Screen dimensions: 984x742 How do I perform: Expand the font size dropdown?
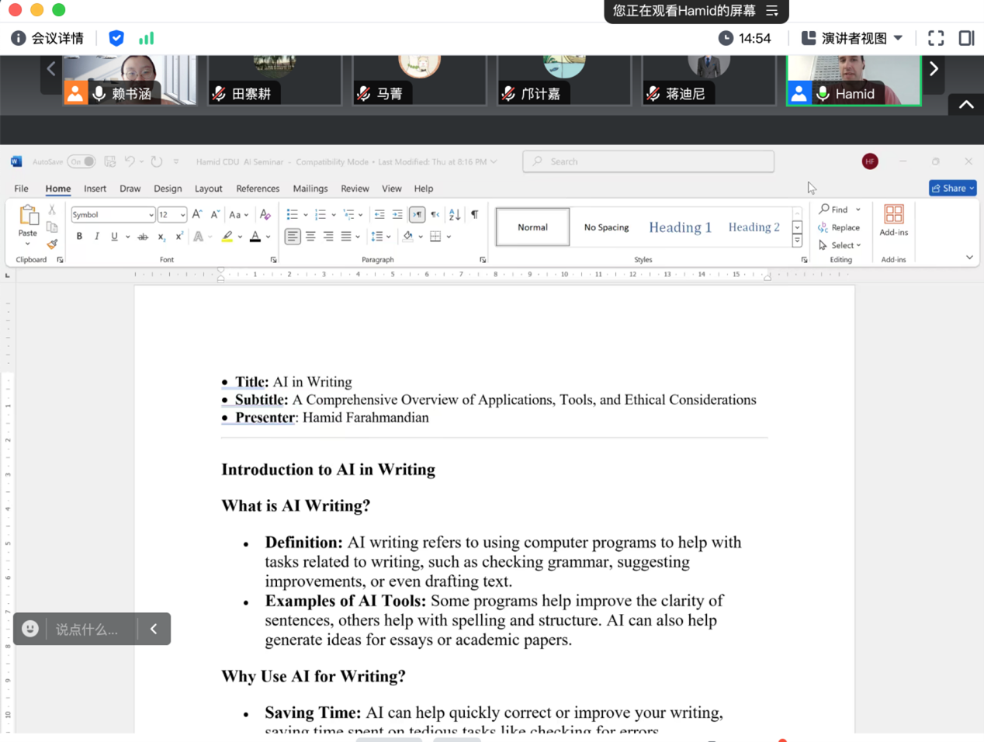pos(182,215)
